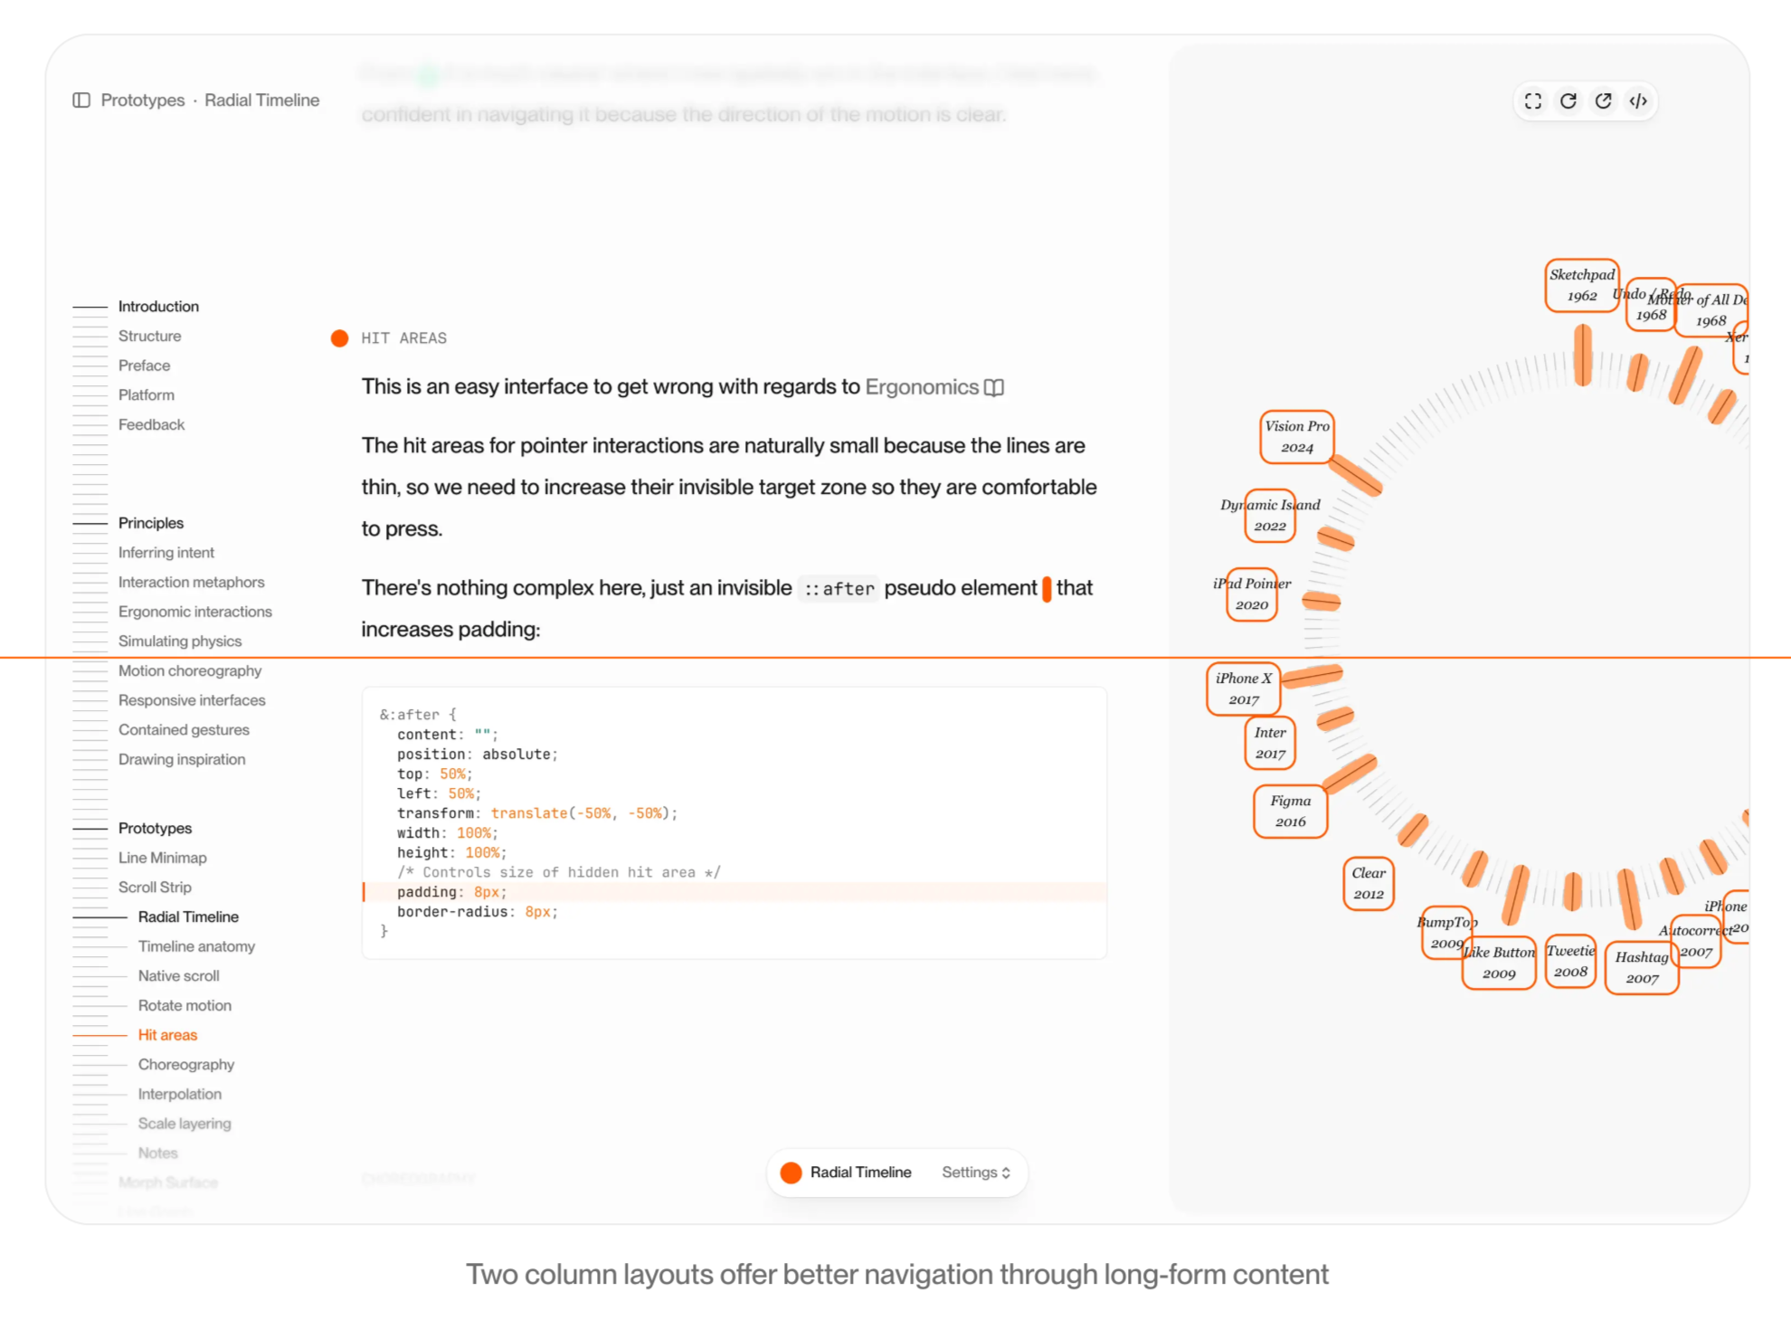The width and height of the screenshot is (1791, 1339).
Task: Open prototype in a new window
Action: [1603, 101]
